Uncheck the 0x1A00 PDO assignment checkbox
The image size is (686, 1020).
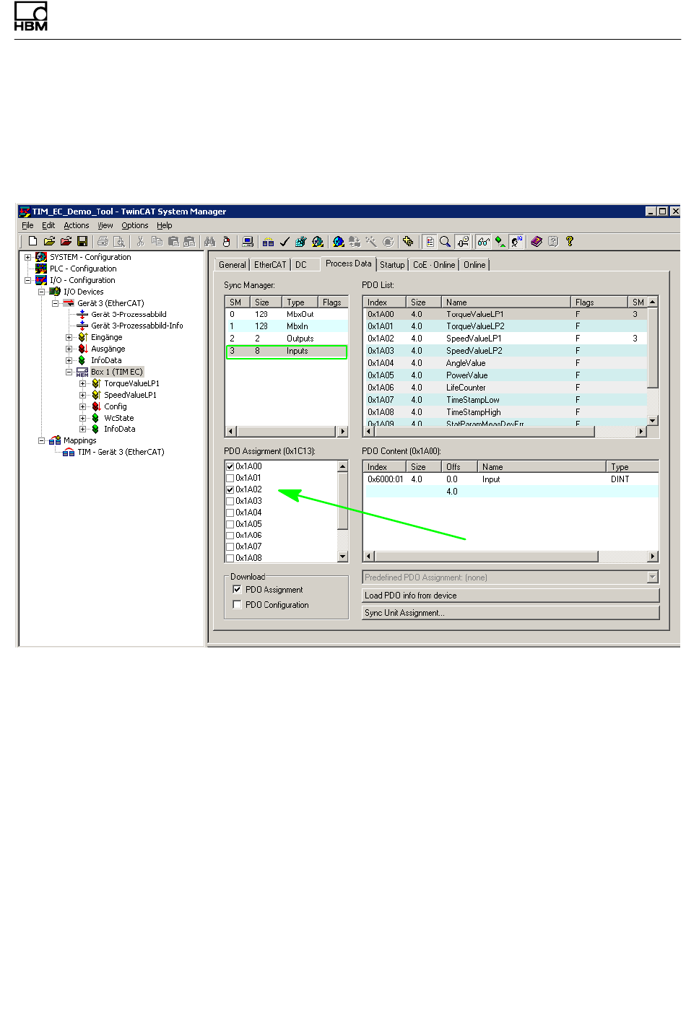[230, 467]
